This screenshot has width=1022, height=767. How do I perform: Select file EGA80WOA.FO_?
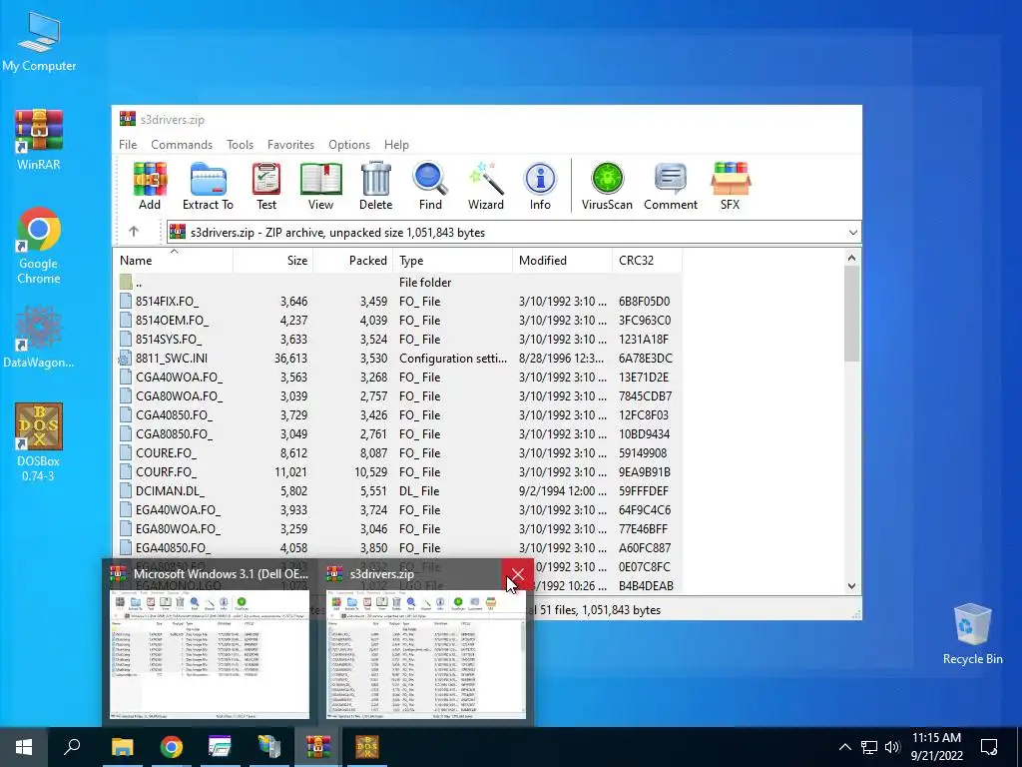coord(397,528)
